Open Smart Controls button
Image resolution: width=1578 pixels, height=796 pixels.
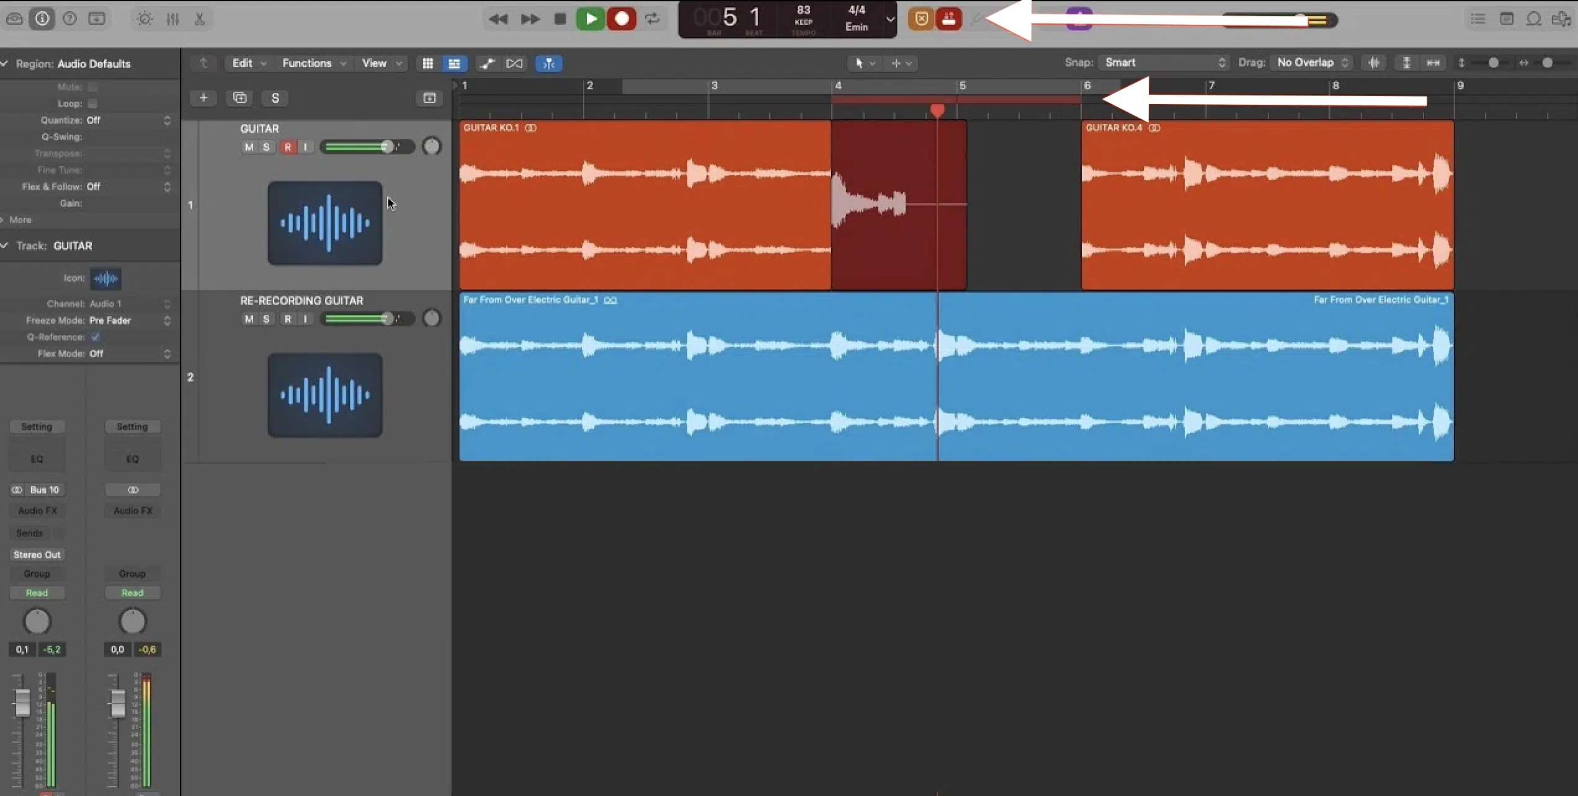tap(145, 19)
